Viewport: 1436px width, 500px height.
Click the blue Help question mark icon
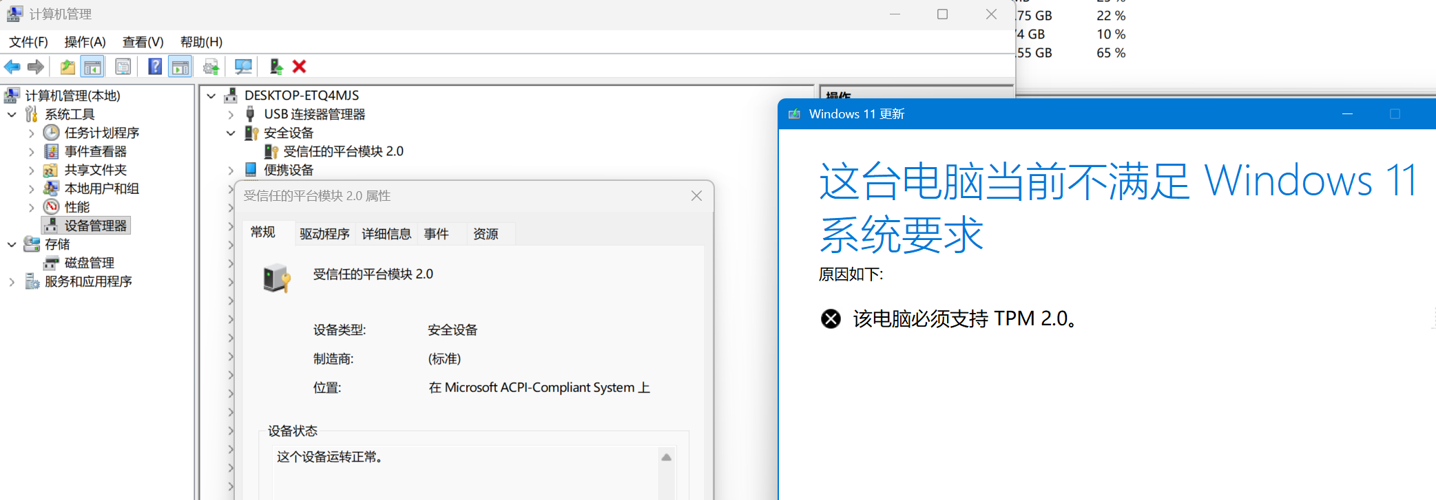[155, 67]
